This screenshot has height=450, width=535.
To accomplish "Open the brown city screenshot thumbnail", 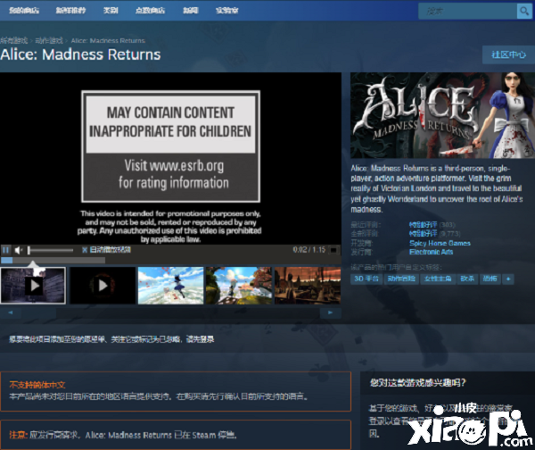I will (308, 286).
